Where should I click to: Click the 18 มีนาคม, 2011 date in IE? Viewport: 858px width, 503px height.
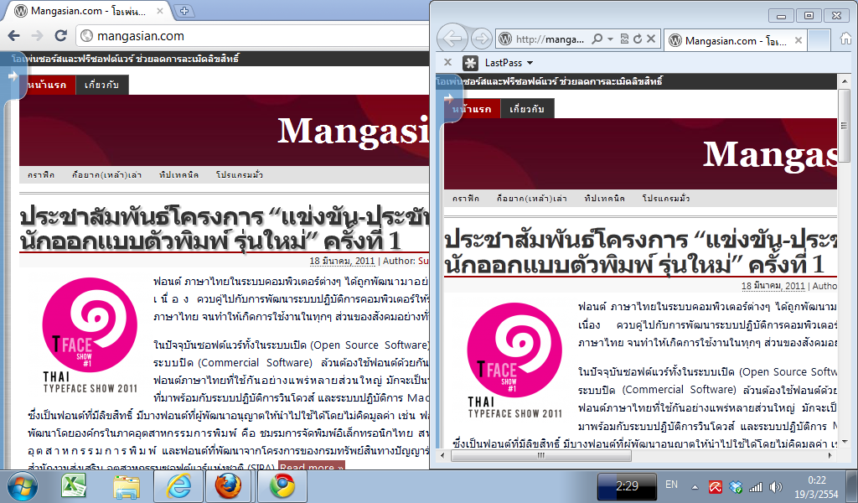[773, 286]
